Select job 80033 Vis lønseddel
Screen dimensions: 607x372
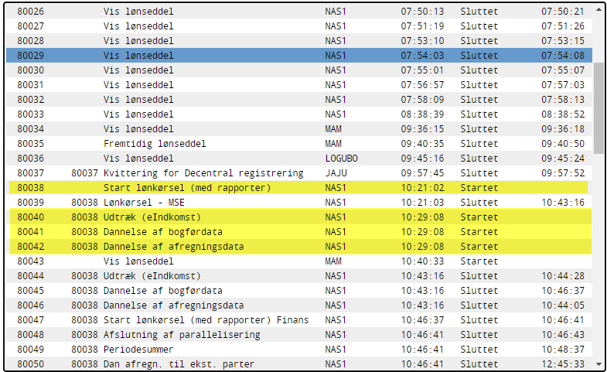298,114
